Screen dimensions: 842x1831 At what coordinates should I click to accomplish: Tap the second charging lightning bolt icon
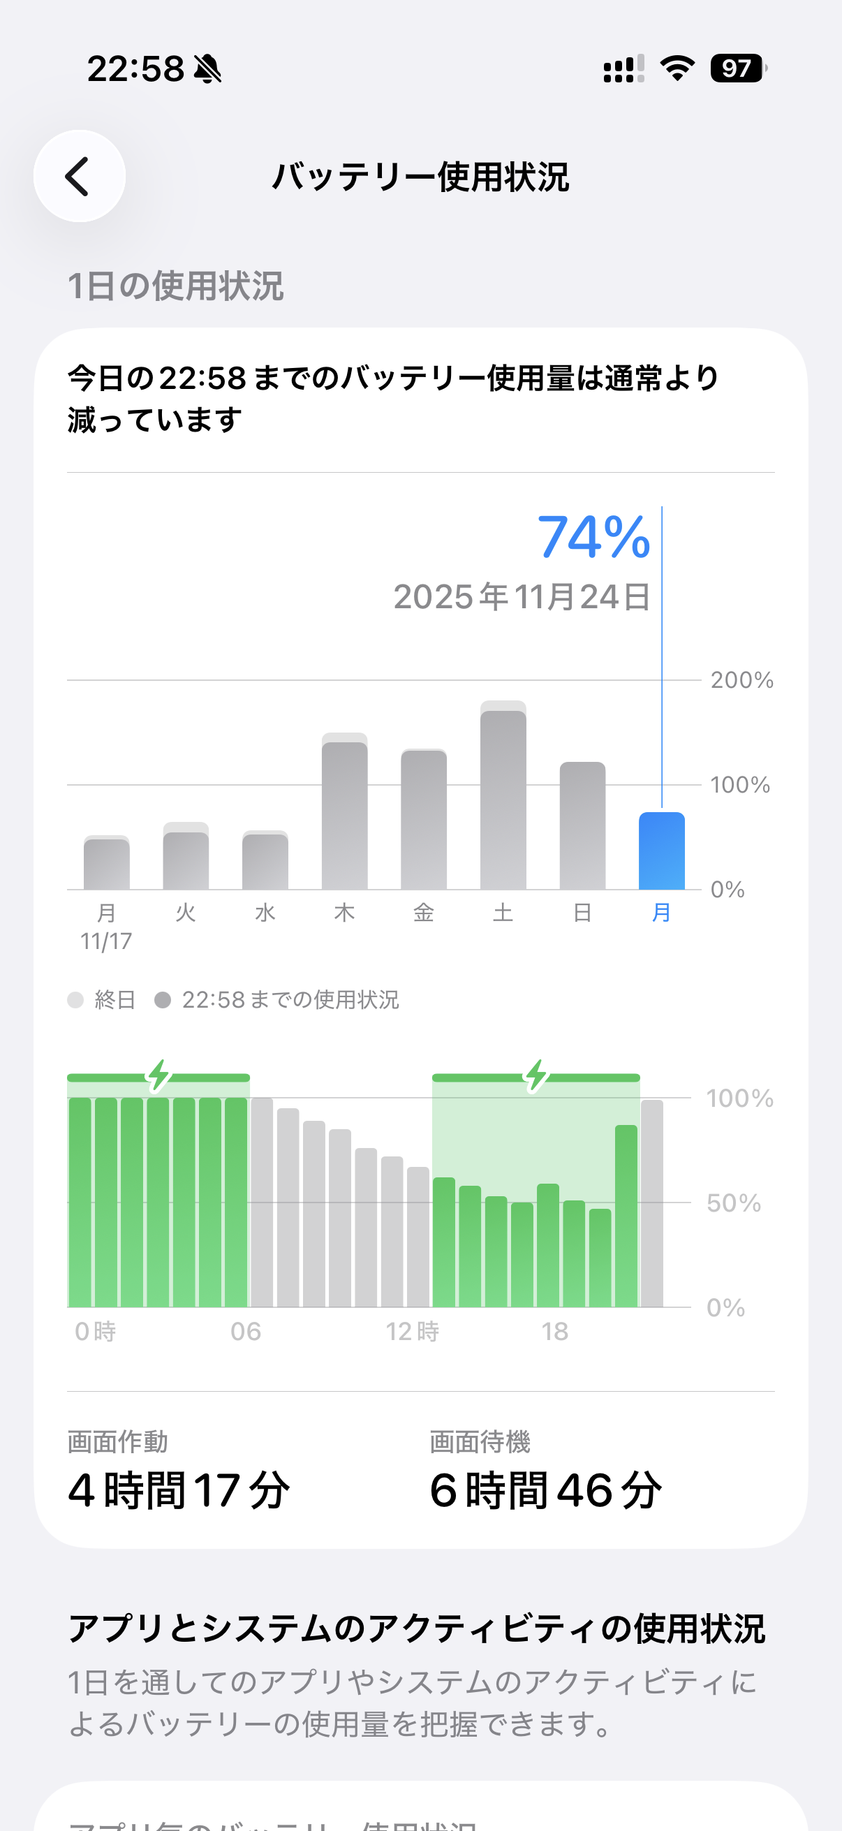pyautogui.click(x=536, y=1075)
